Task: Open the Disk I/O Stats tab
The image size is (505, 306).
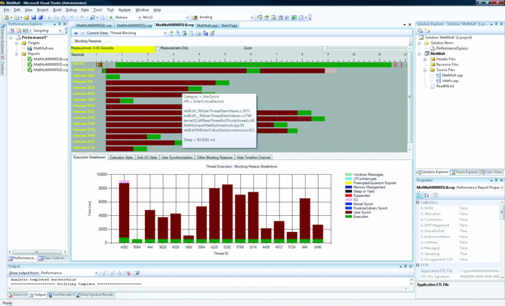Action: pyautogui.click(x=147, y=157)
